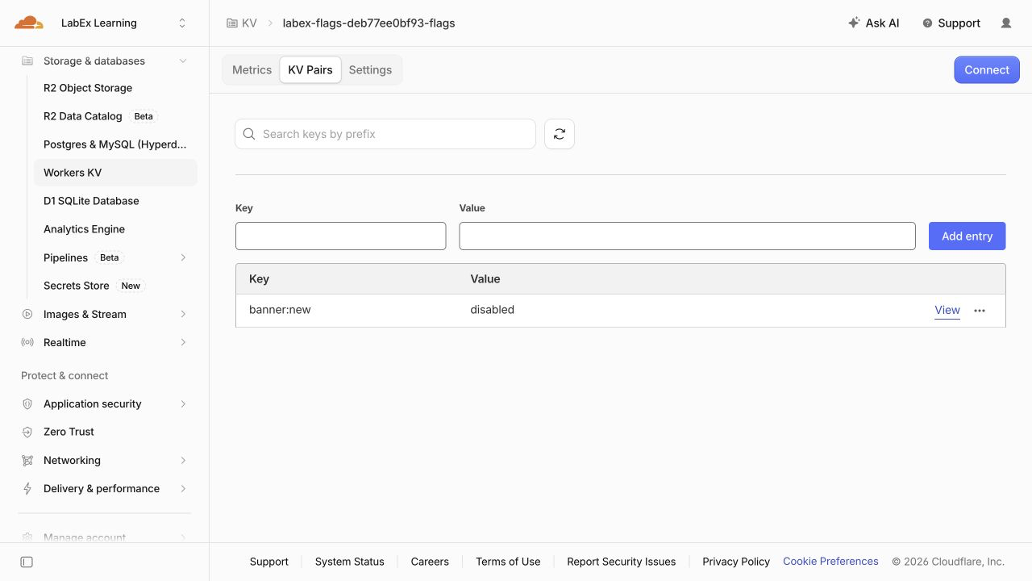Collapse the Storage & databases section
This screenshot has height=581, width=1032.
point(183,61)
